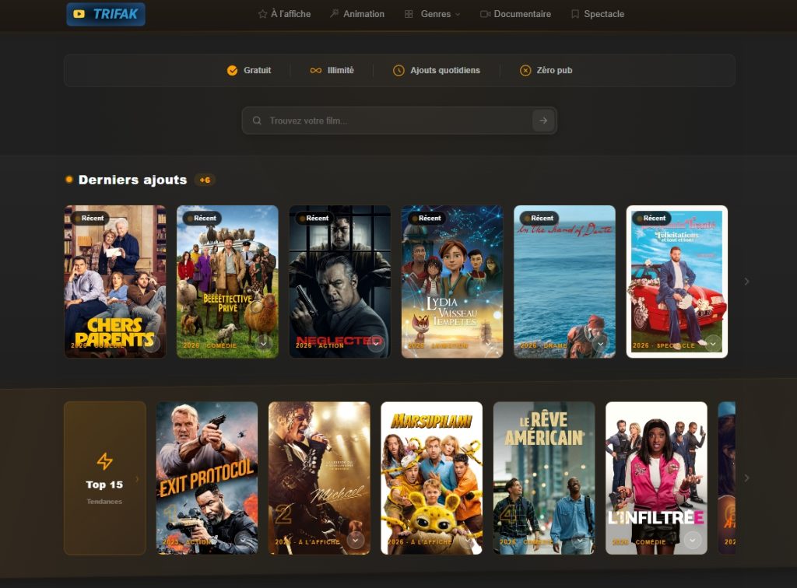The width and height of the screenshot is (797, 588).
Task: Expand details chevron on Neglected poster
Action: coord(376,344)
